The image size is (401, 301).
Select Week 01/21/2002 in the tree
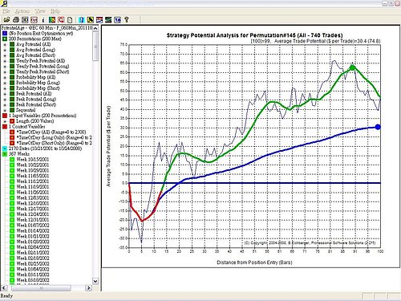[x=33, y=236]
